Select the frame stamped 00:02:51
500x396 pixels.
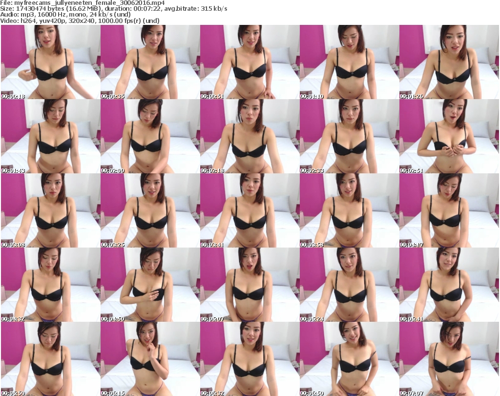pyautogui.click(x=449, y=136)
